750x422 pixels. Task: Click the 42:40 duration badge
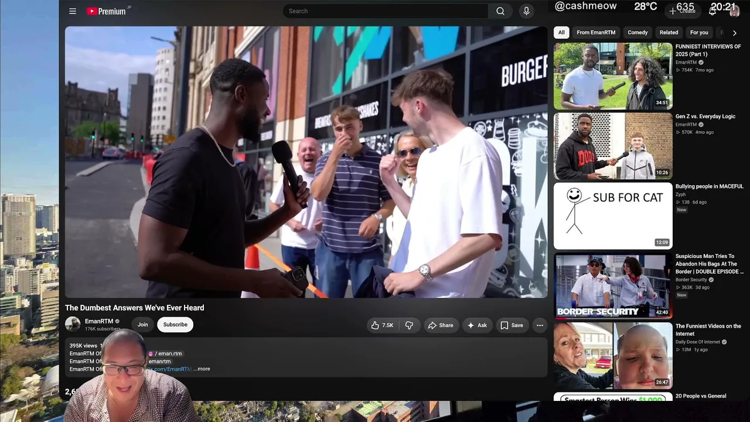(662, 312)
